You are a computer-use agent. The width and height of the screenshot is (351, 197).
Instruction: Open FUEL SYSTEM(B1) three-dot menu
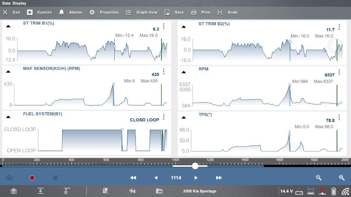point(164,117)
